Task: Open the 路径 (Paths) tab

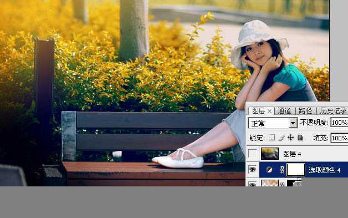Action: tap(305, 111)
